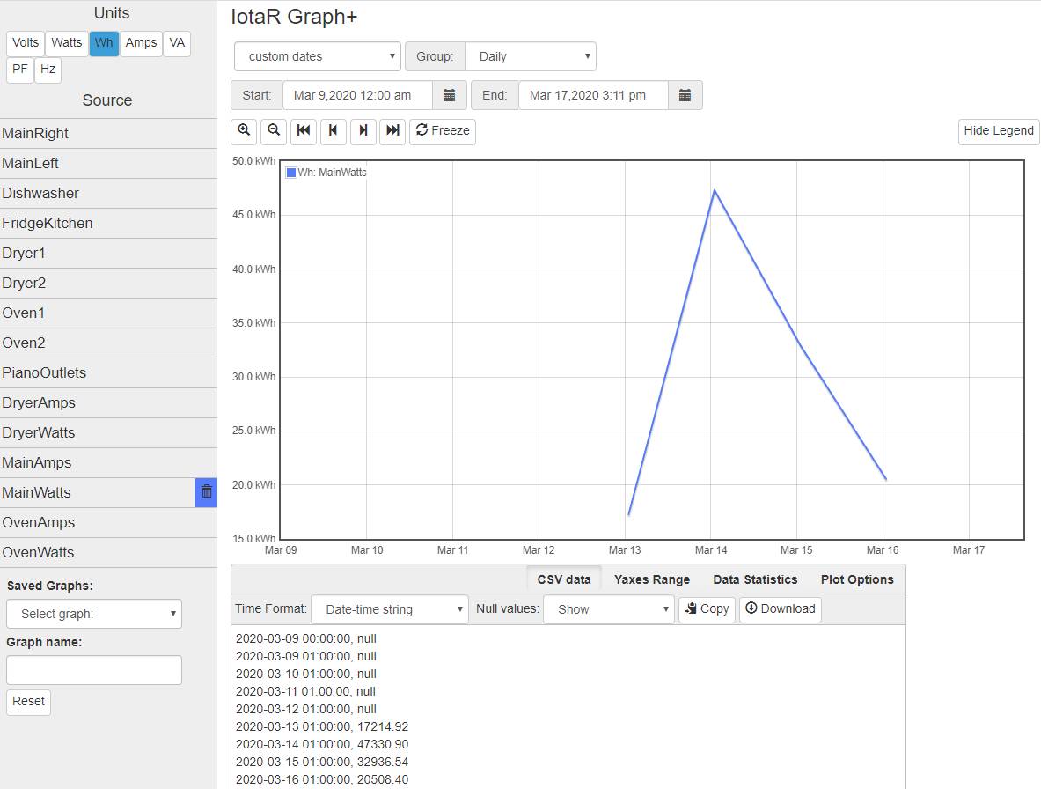Copy the CSV data
The image size is (1041, 789).
707,609
